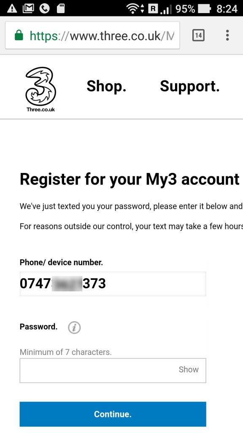
Task: Tap the battery indicator icon
Action: pyautogui.click(x=204, y=8)
